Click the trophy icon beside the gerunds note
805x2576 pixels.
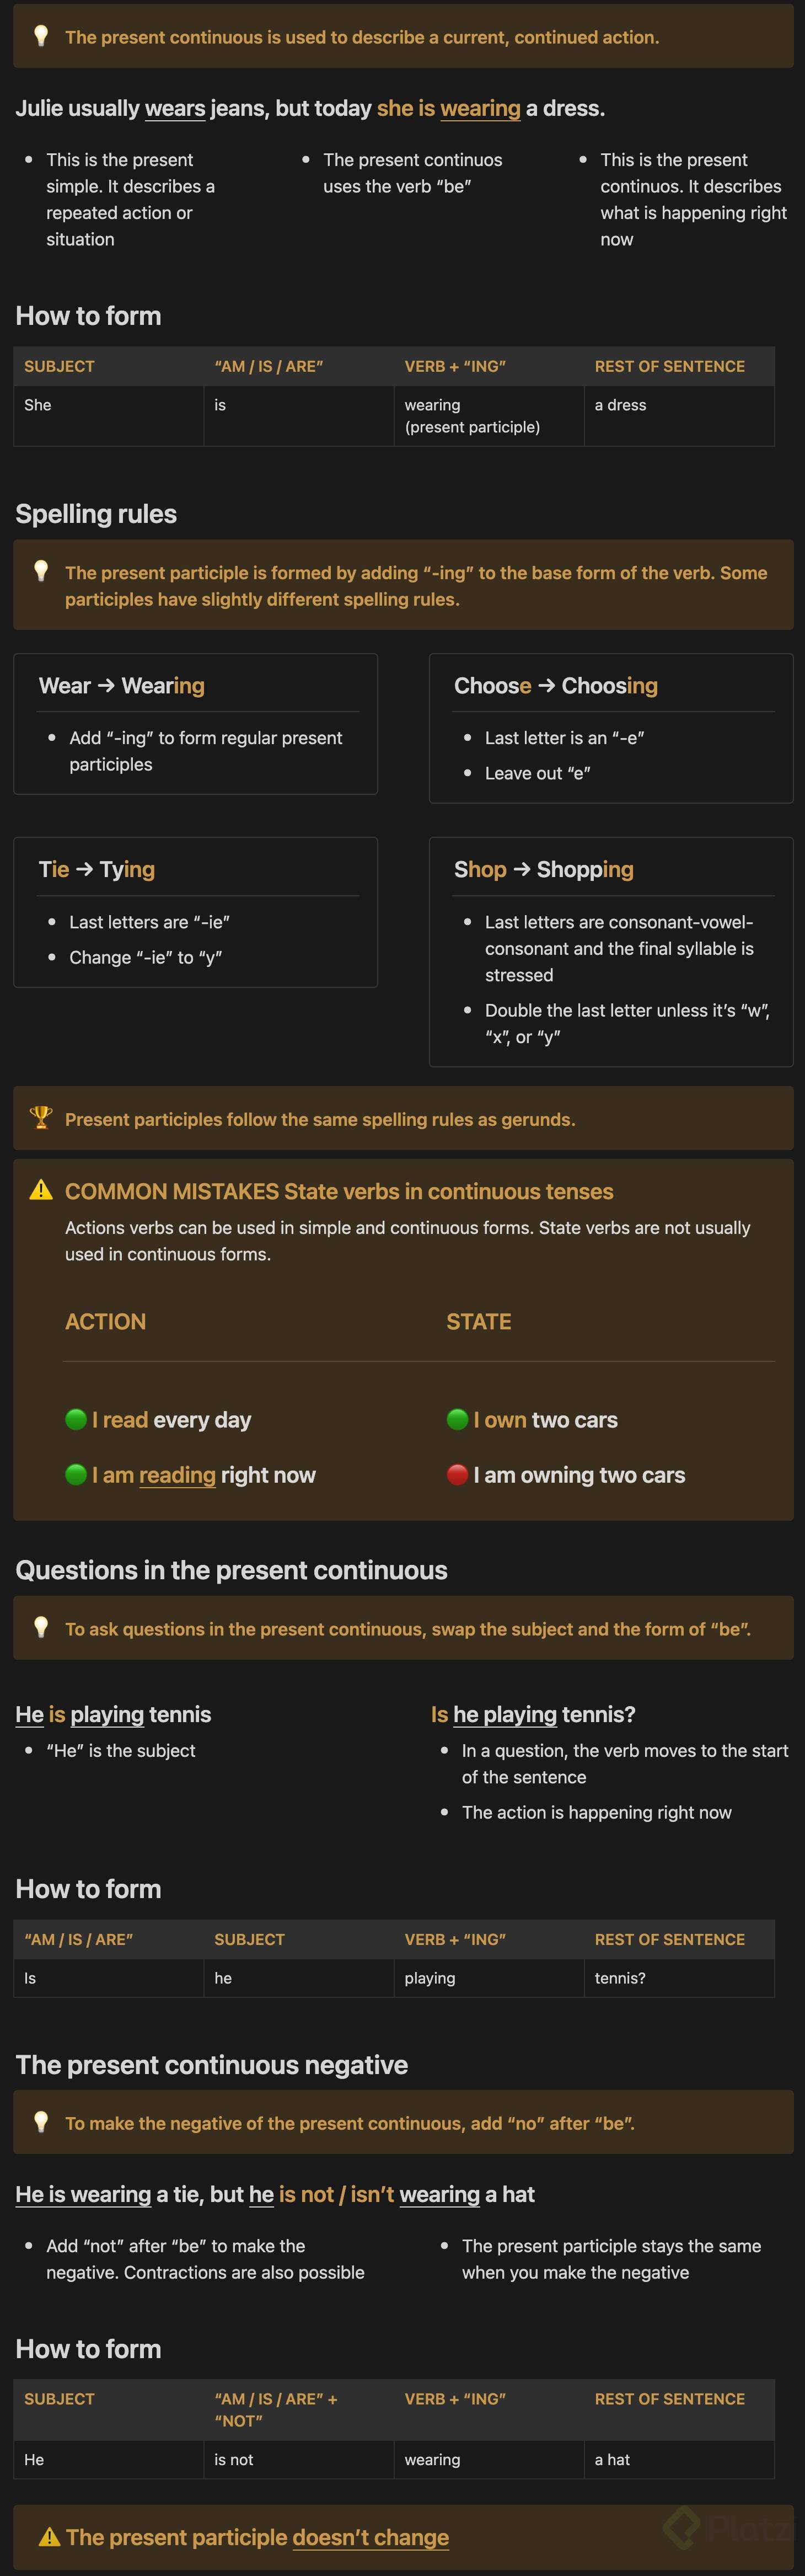tap(41, 1118)
